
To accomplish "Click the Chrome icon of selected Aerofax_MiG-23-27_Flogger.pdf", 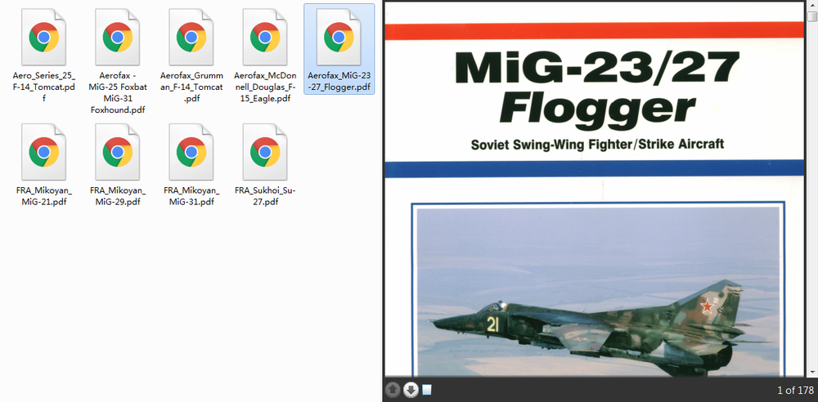I will tap(339, 37).
